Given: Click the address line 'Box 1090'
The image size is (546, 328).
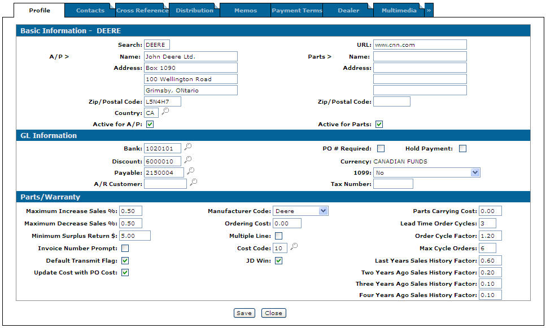Looking at the screenshot, I should pos(191,68).
